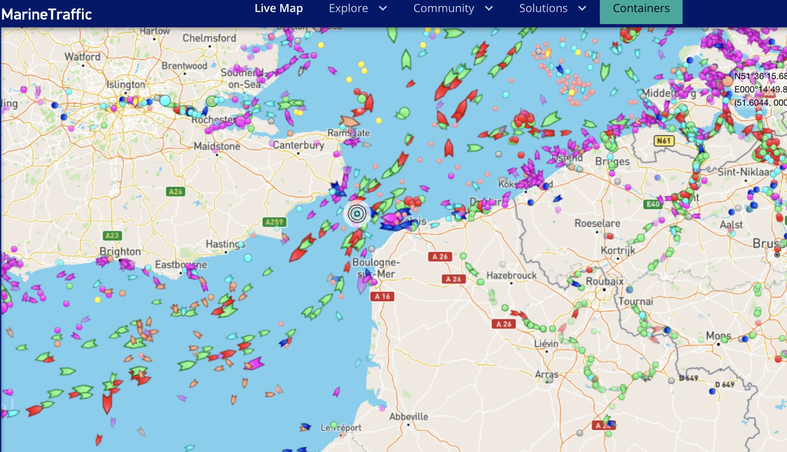Select the blue vessel icon left of Roubaix
This screenshot has width=787, height=452.
click(576, 284)
